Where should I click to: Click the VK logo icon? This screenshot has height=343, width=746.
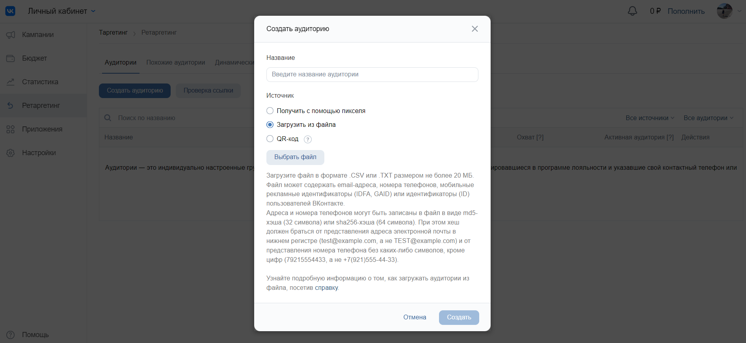point(10,11)
